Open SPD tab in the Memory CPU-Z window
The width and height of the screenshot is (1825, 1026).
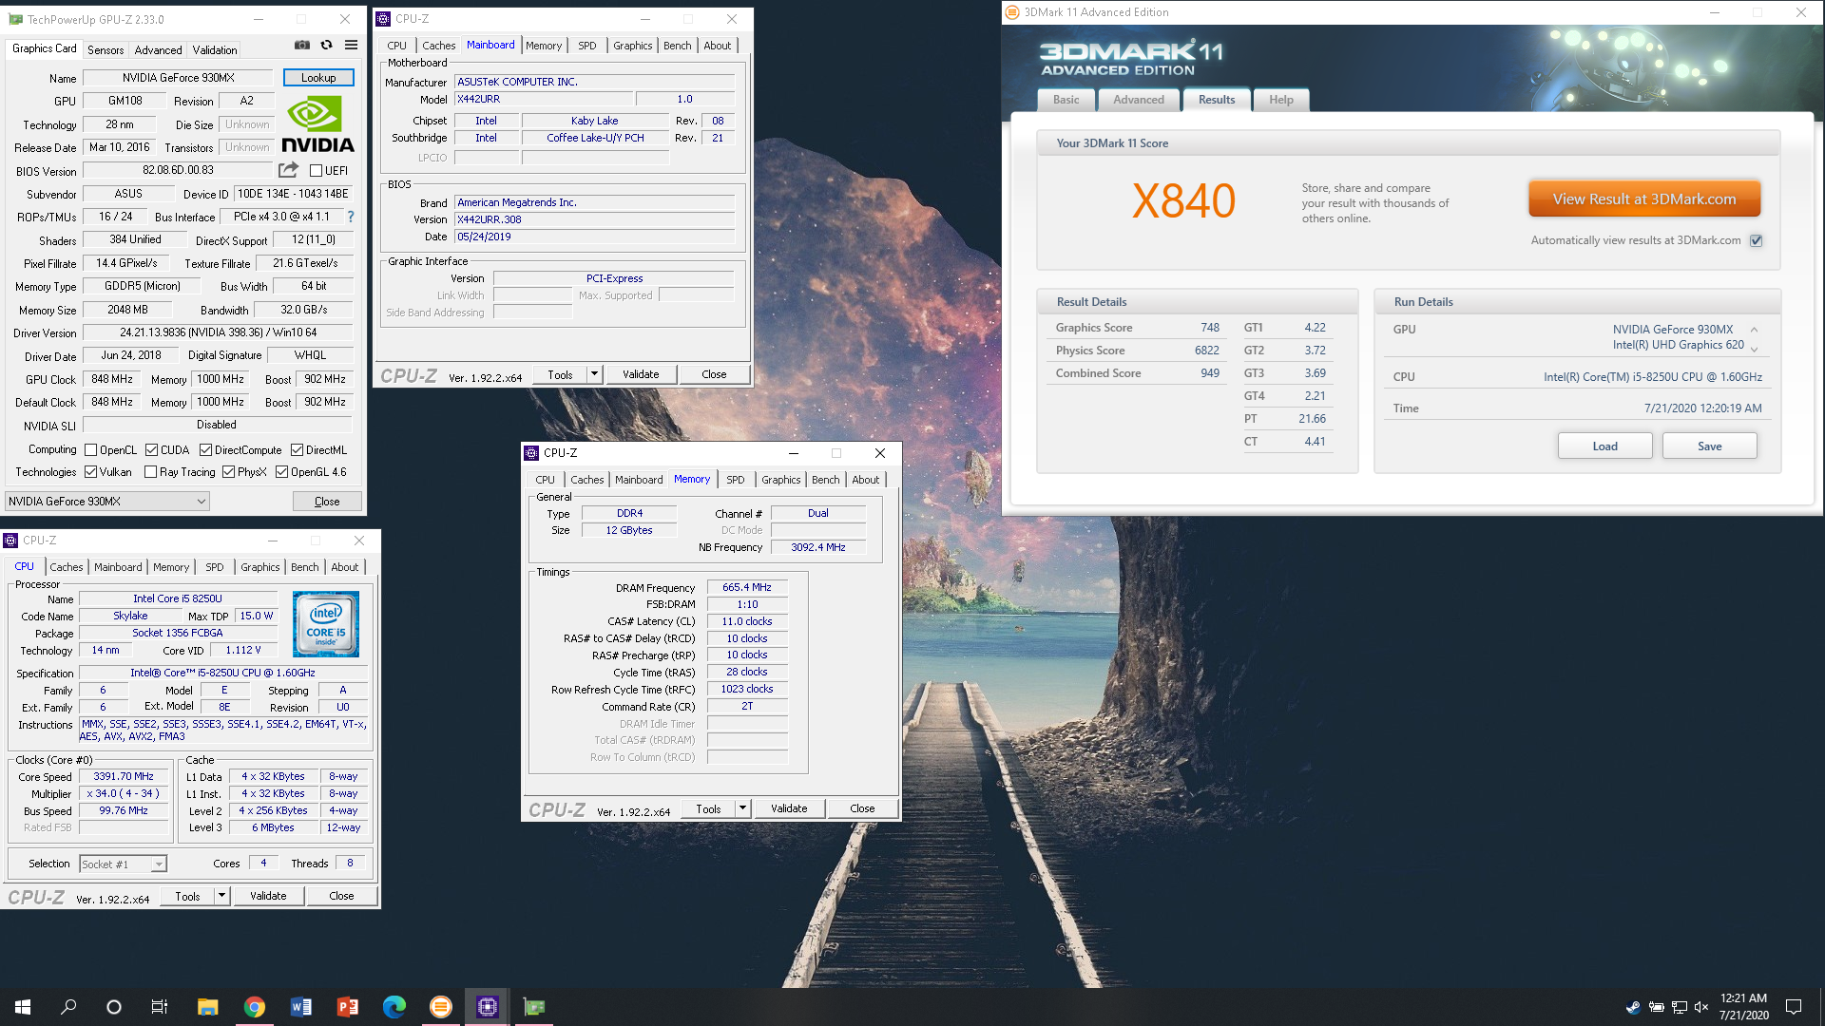coord(736,480)
